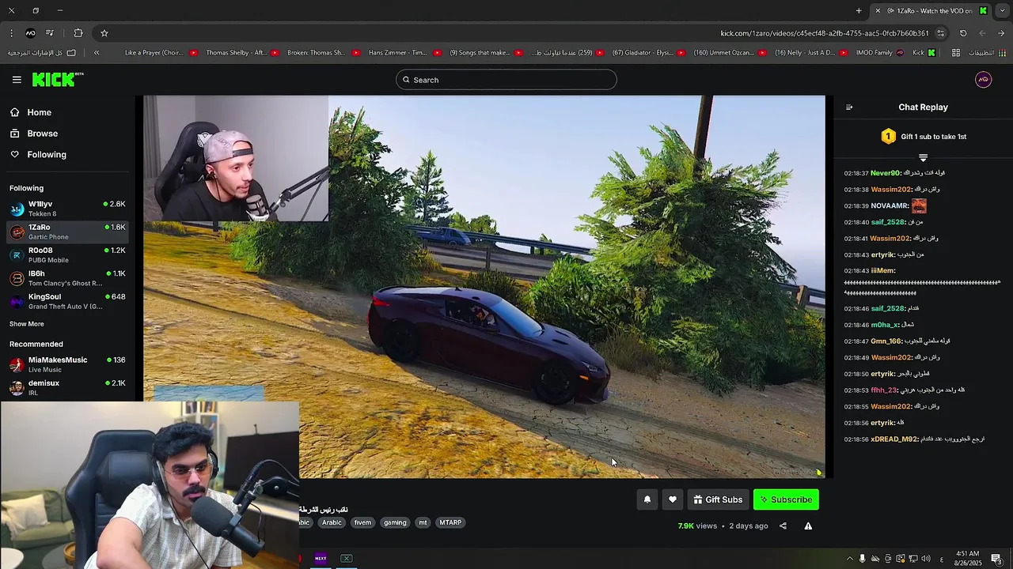1013x569 pixels.
Task: Bookmark this page with the star icon
Action: click(x=104, y=33)
